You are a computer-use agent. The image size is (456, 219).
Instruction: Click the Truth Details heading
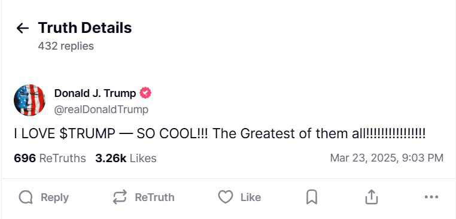85,28
